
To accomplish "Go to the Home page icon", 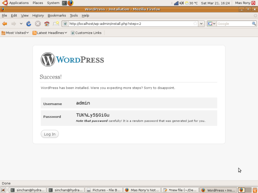I will pos(47,24).
